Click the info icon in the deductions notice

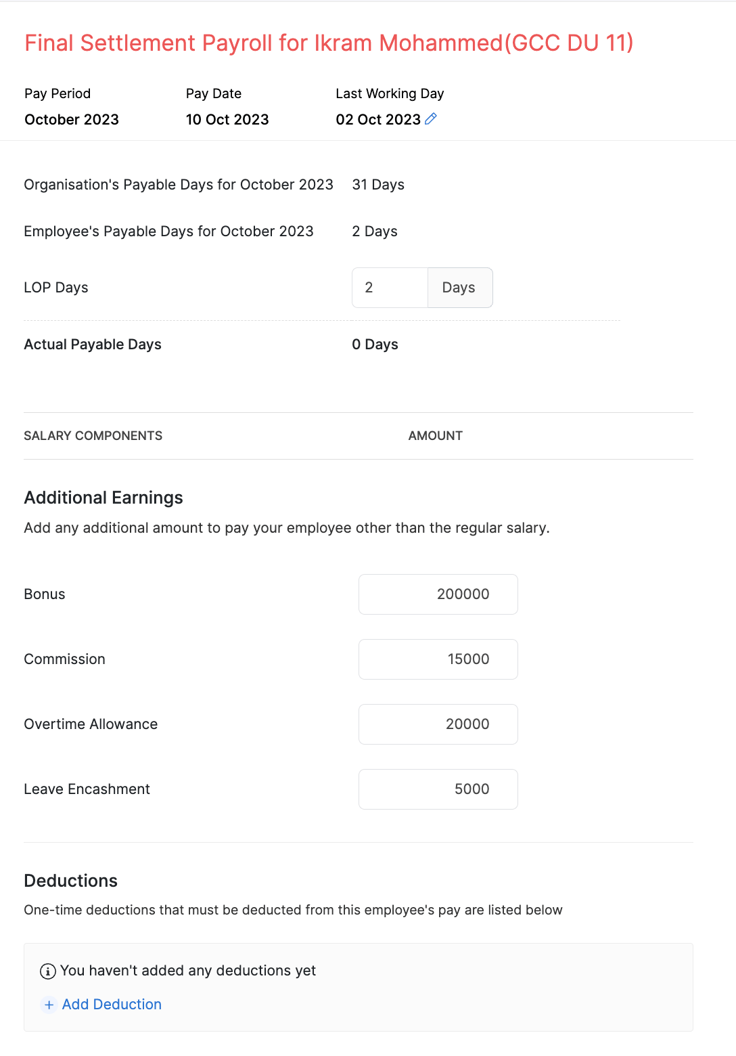click(48, 971)
